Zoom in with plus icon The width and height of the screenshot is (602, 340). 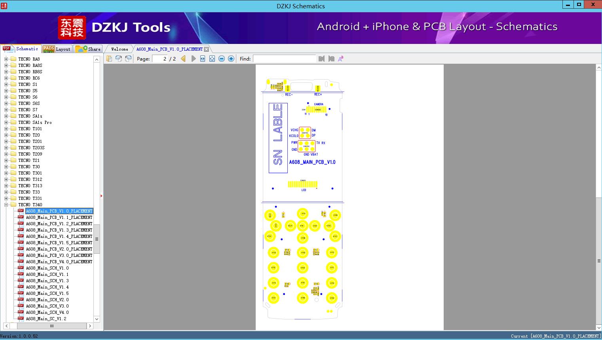(x=231, y=59)
